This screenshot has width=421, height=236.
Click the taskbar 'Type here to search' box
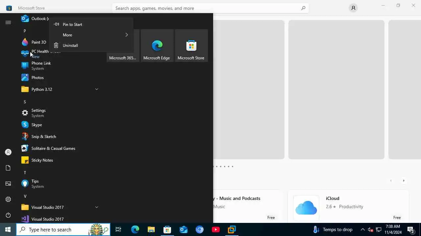point(63,229)
